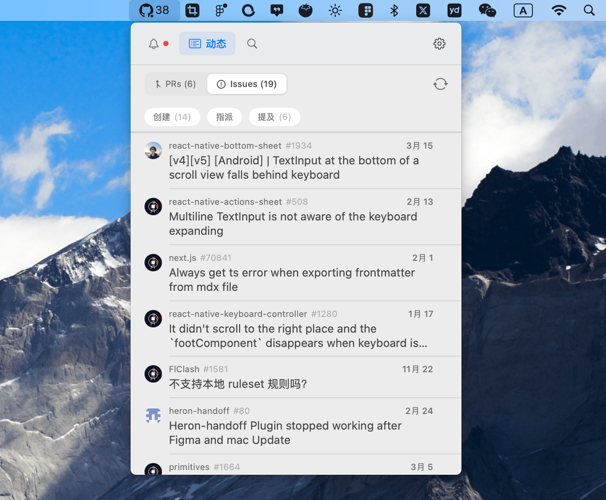Image resolution: width=606 pixels, height=500 pixels.
Task: Toggle the 提及 (6) filter
Action: [x=274, y=117]
